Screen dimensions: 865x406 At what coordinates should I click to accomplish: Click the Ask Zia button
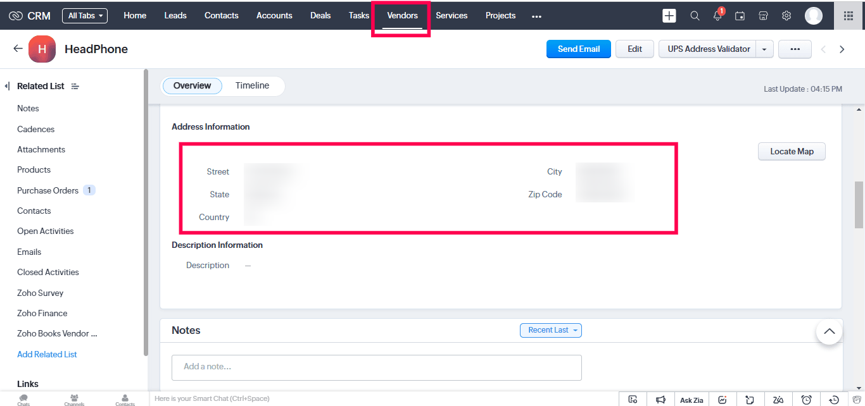691,400
